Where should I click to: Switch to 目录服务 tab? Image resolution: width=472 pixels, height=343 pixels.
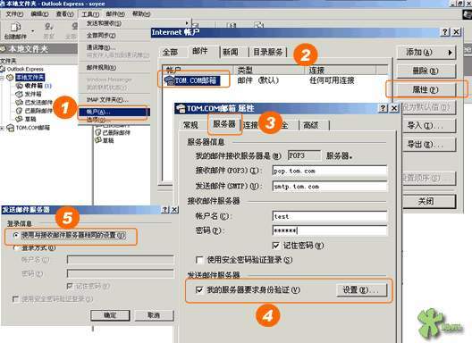pos(268,53)
